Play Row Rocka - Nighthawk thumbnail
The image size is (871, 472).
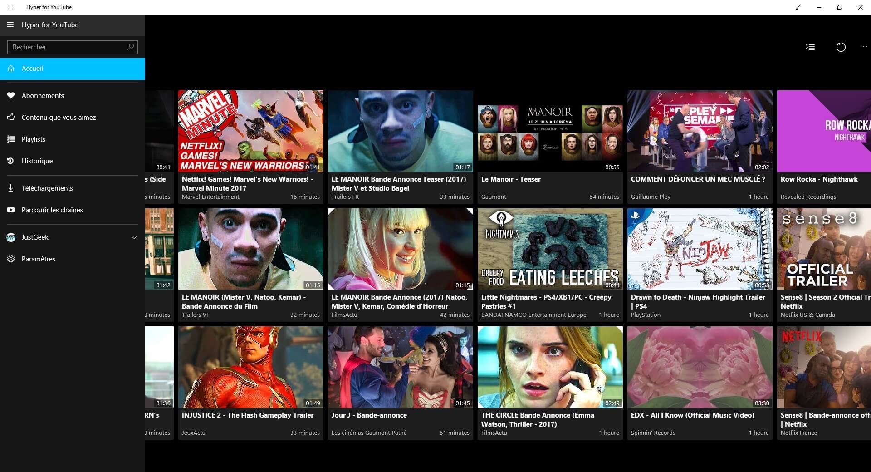[x=824, y=131]
